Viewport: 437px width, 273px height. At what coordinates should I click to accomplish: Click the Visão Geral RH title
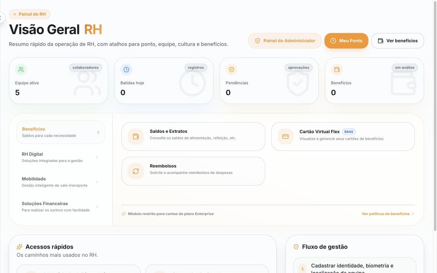click(x=55, y=30)
